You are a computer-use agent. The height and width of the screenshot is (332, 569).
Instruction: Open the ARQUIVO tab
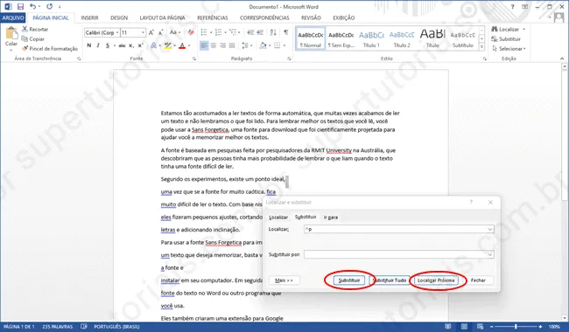click(x=13, y=17)
